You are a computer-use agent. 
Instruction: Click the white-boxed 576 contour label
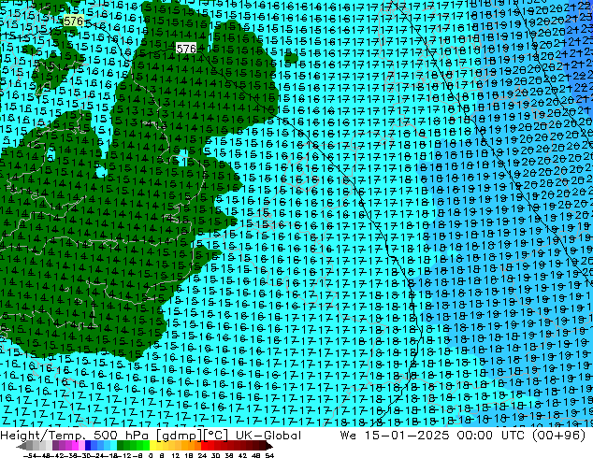click(186, 49)
